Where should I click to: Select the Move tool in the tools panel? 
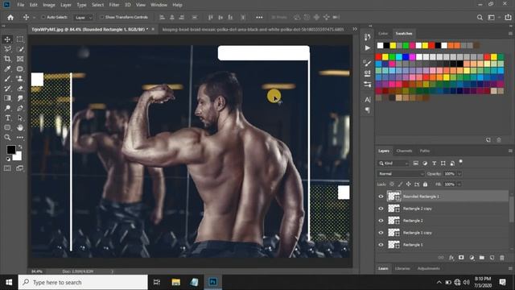7,39
